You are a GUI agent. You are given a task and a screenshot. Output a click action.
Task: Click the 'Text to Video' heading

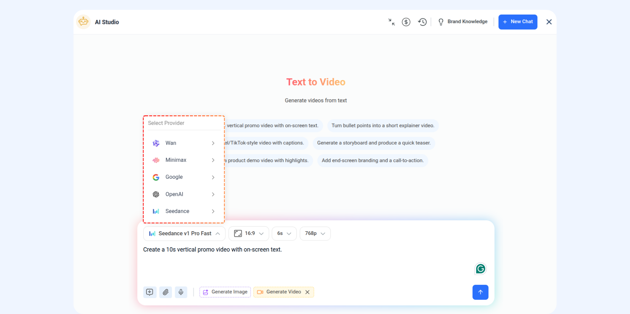pyautogui.click(x=316, y=82)
